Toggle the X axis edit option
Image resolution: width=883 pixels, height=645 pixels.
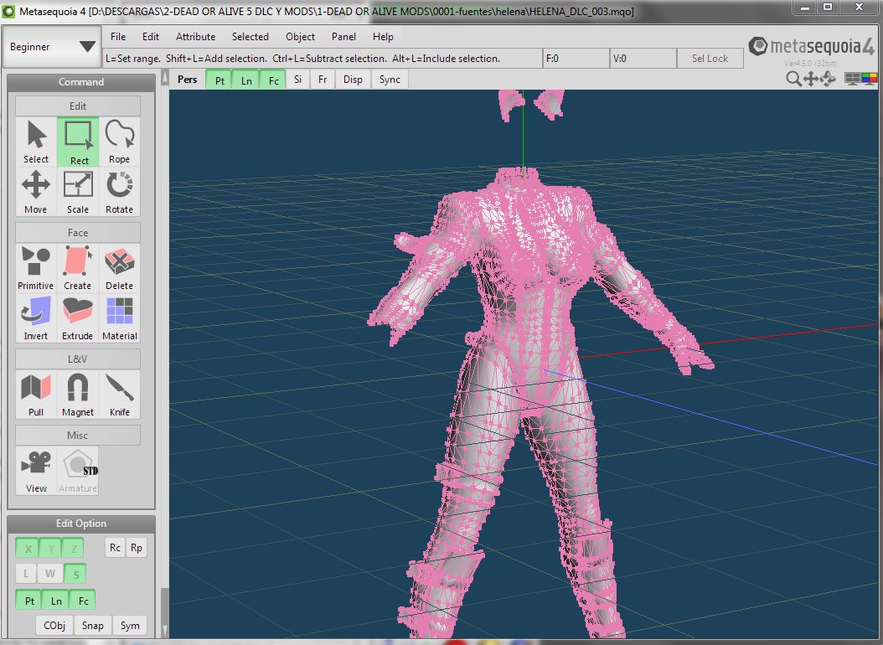pyautogui.click(x=28, y=548)
